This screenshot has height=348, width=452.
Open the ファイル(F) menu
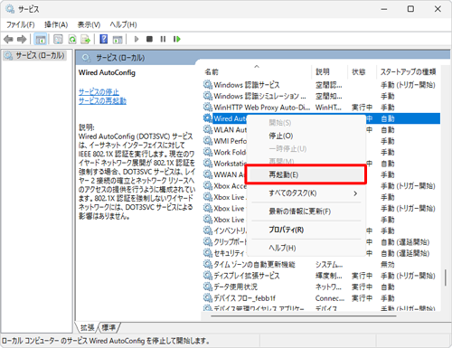pyautogui.click(x=21, y=24)
